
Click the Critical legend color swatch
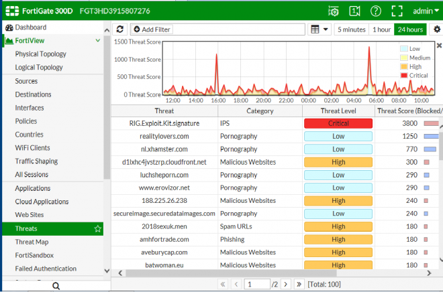click(403, 76)
